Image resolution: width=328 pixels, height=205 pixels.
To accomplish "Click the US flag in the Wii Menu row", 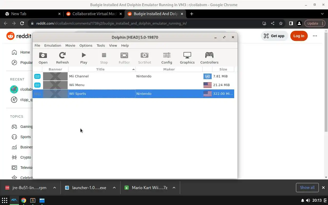I will [x=208, y=85].
